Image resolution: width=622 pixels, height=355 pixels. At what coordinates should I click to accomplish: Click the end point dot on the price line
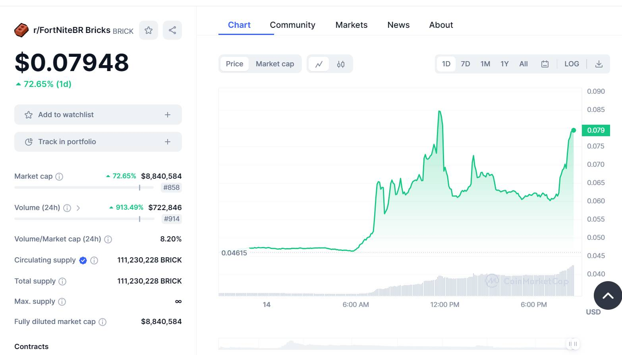[574, 130]
